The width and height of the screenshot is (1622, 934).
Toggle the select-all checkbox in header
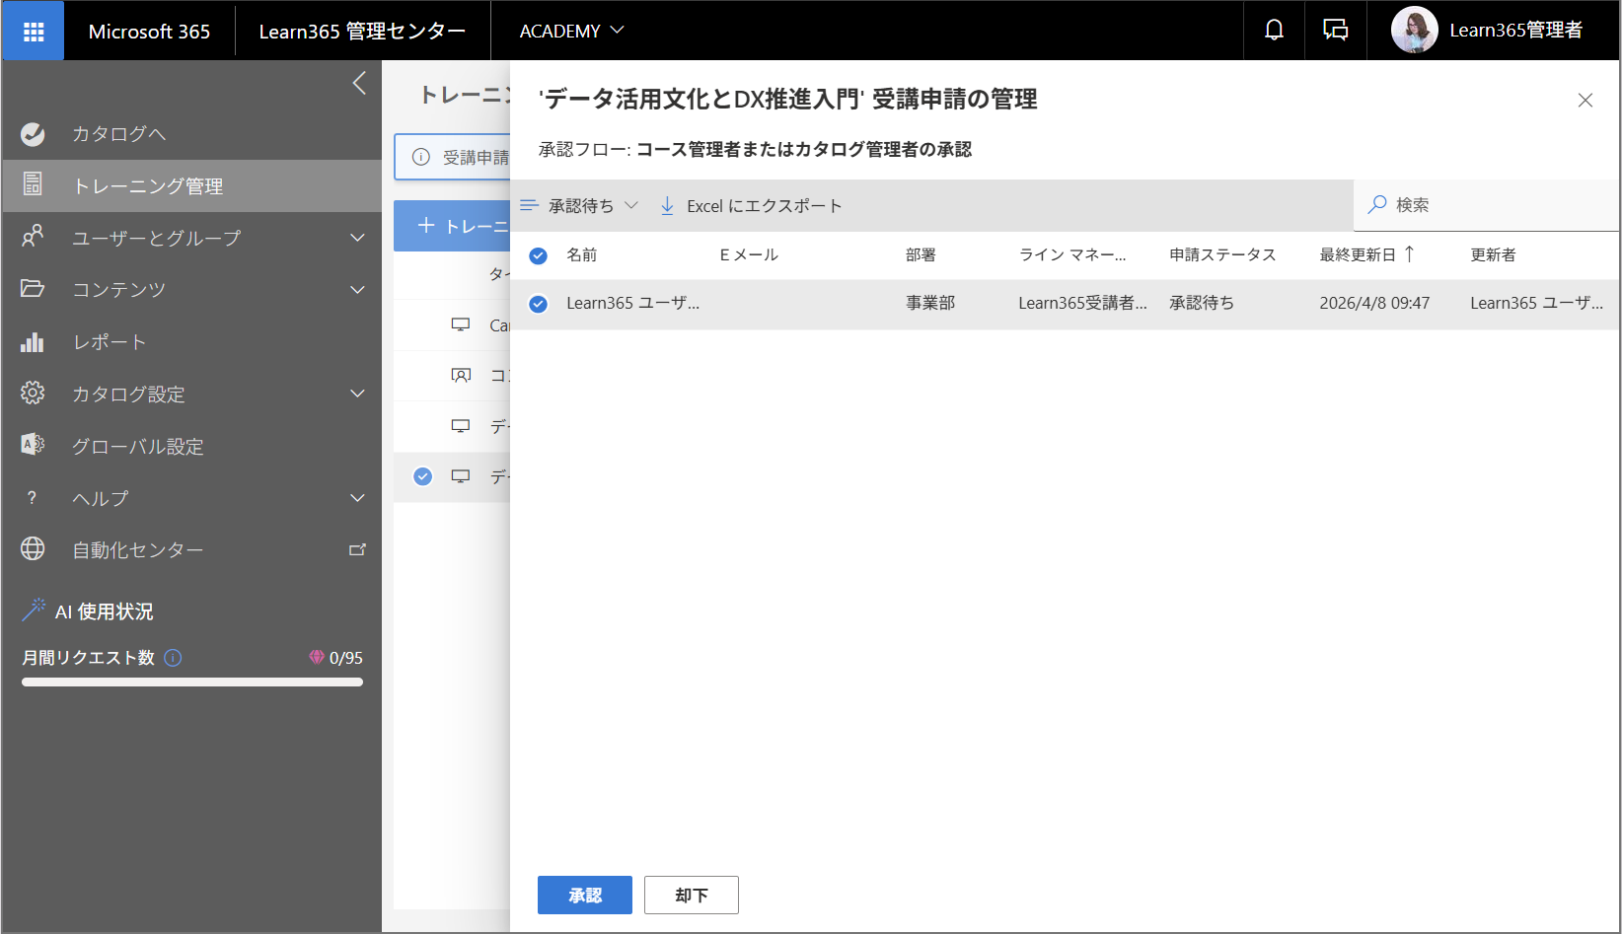pos(538,255)
